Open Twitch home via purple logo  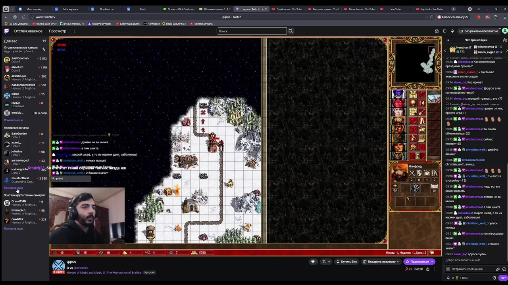click(6, 31)
